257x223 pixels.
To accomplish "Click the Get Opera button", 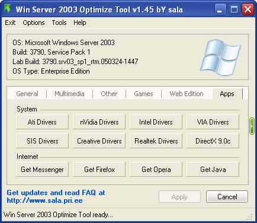I will click(x=156, y=170).
